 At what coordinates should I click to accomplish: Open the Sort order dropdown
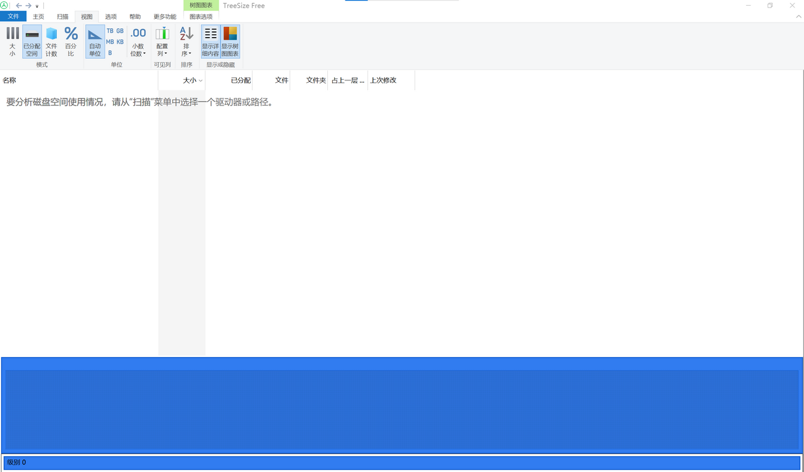[186, 41]
